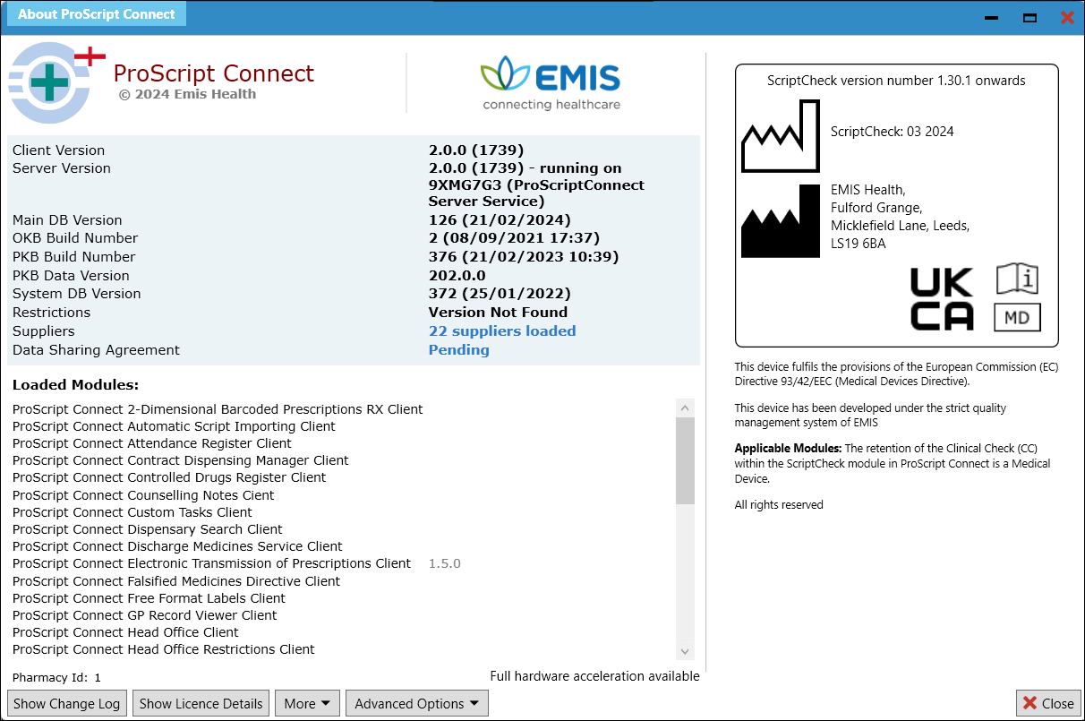Click the consult instructions booklet symbol
The width and height of the screenshot is (1085, 721).
(x=1017, y=279)
